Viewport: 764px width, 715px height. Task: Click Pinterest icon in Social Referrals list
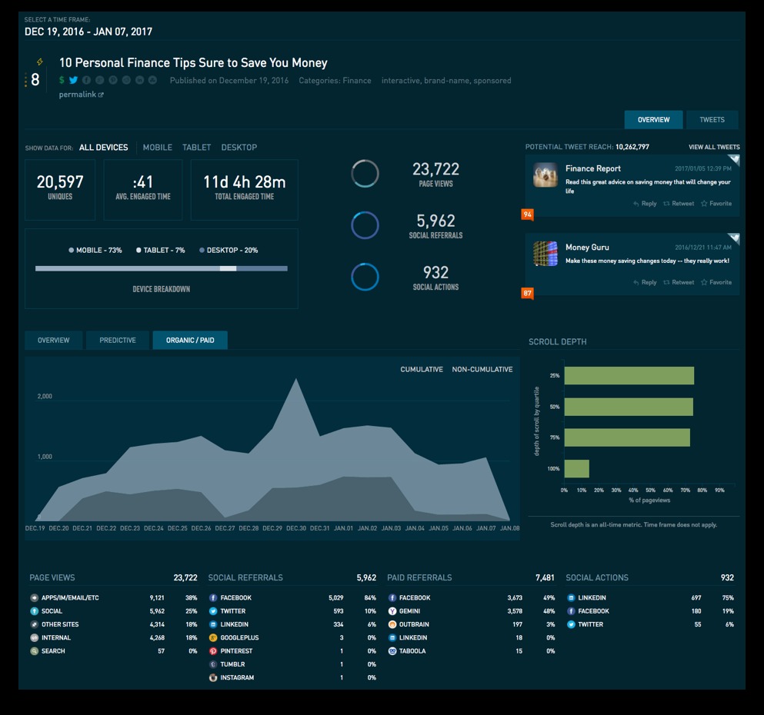coord(213,651)
